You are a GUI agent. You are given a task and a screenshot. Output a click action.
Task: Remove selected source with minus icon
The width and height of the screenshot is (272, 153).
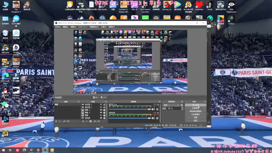[x=87, y=121]
